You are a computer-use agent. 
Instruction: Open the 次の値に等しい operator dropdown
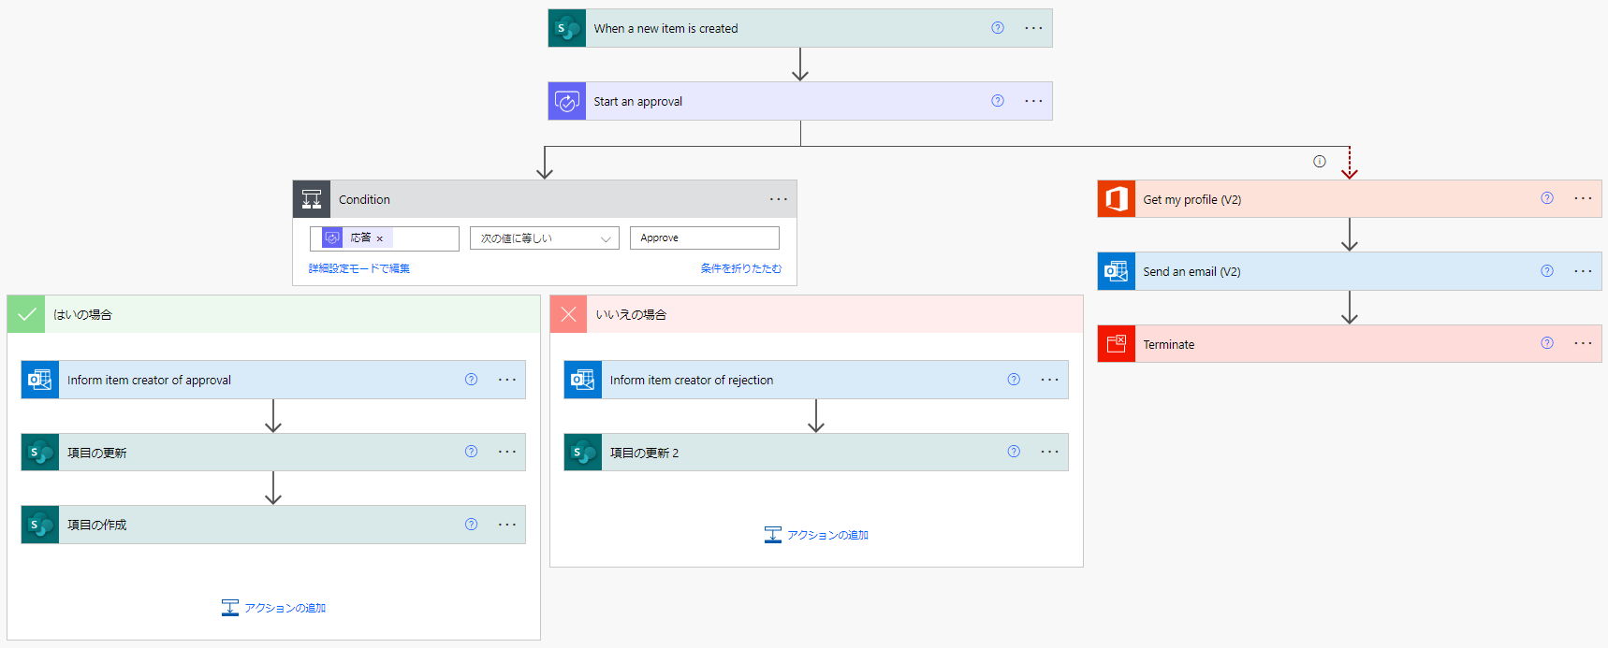(x=545, y=238)
